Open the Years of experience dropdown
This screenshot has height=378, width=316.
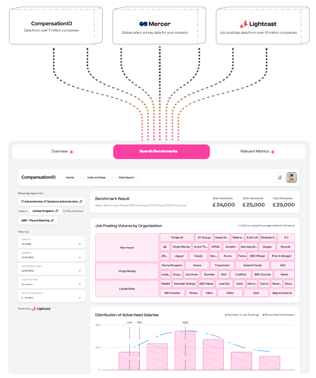pyautogui.click(x=52, y=296)
